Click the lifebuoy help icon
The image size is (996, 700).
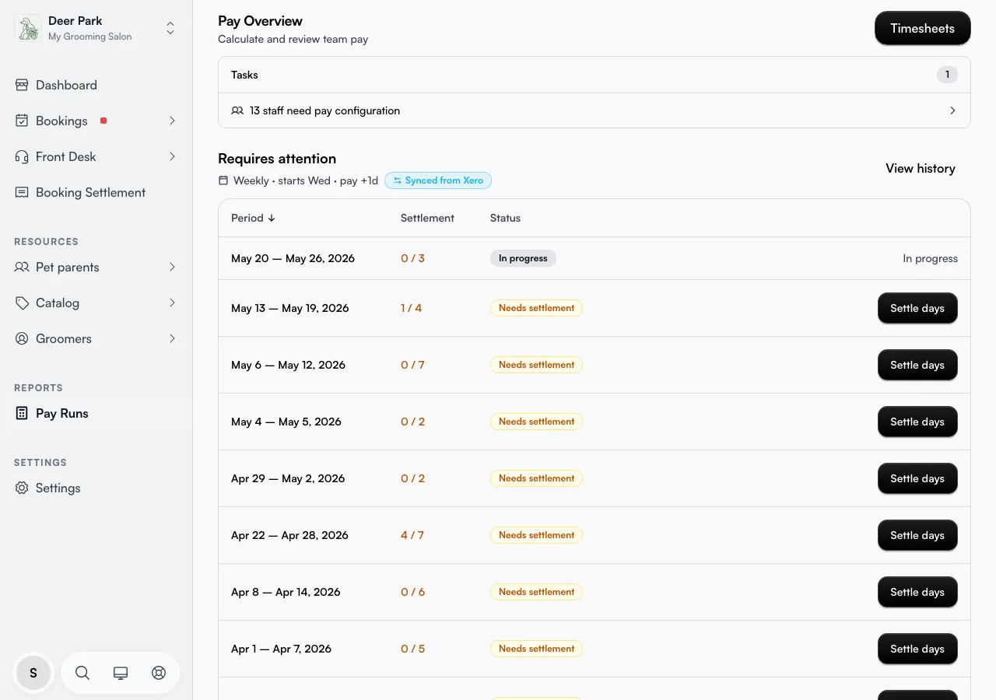pyautogui.click(x=159, y=673)
